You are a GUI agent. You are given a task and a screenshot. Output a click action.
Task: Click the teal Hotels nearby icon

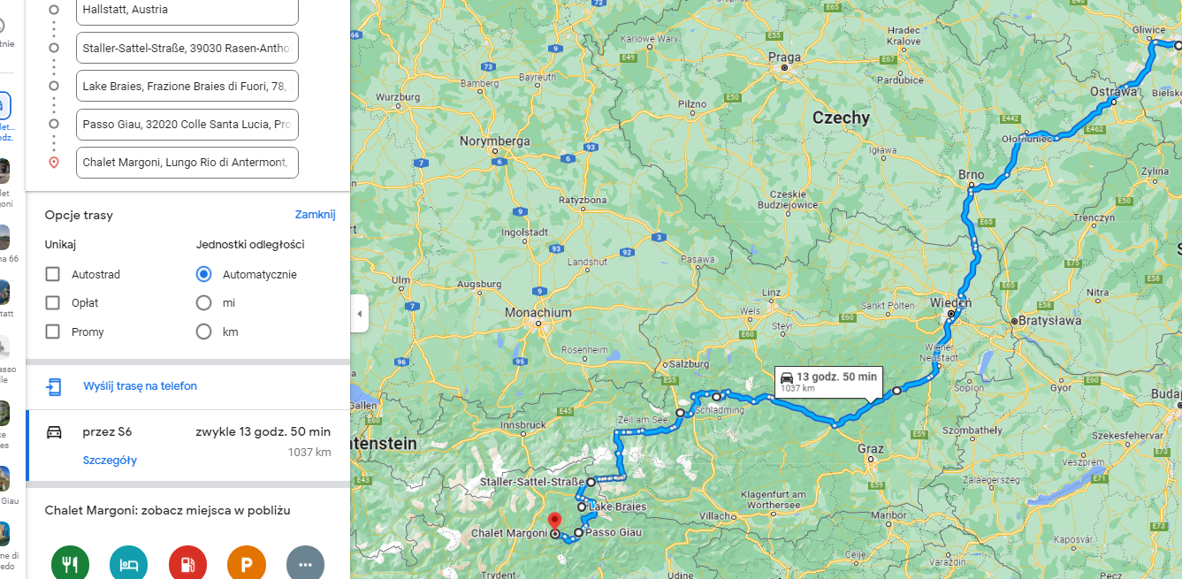(129, 563)
